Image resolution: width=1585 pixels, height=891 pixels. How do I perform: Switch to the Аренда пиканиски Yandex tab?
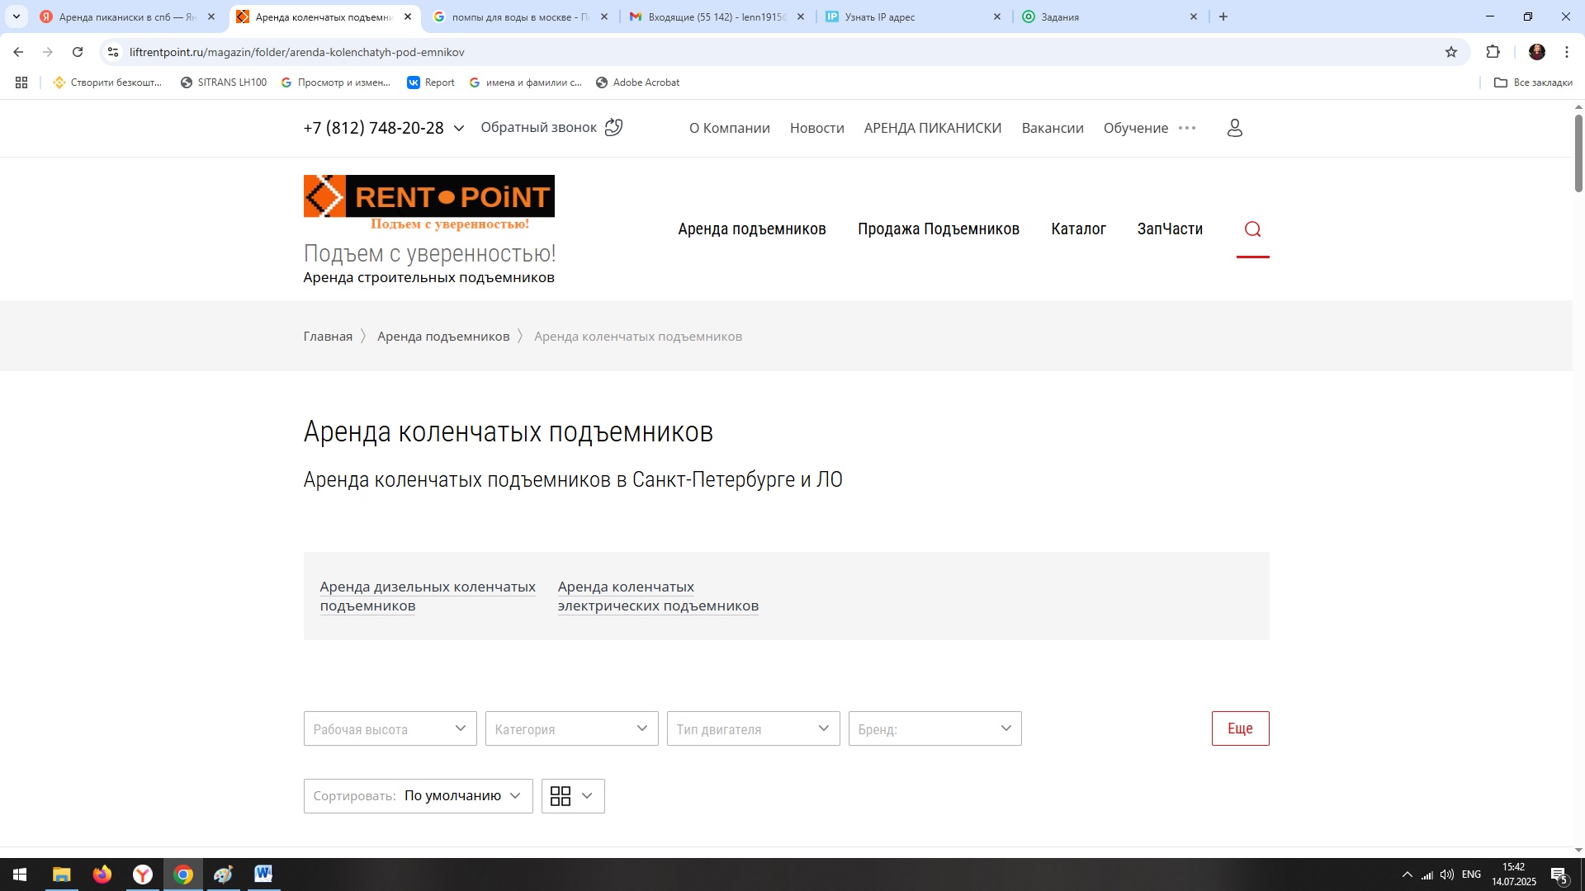128,16
